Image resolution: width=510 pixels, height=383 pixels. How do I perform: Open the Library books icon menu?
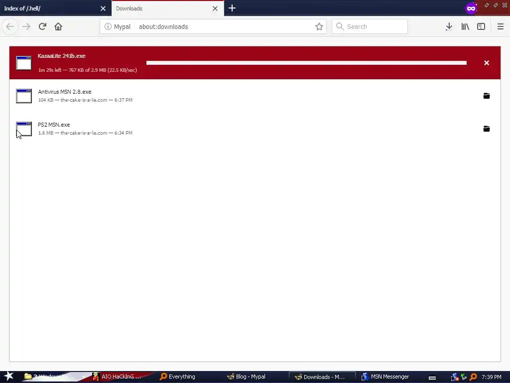[x=465, y=27]
